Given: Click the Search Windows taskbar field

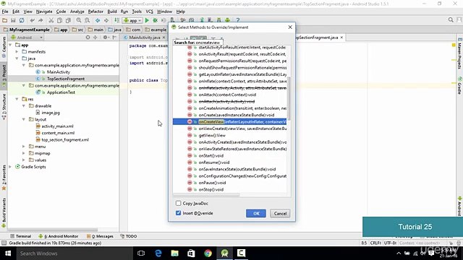Looking at the screenshot, I should coord(74,253).
